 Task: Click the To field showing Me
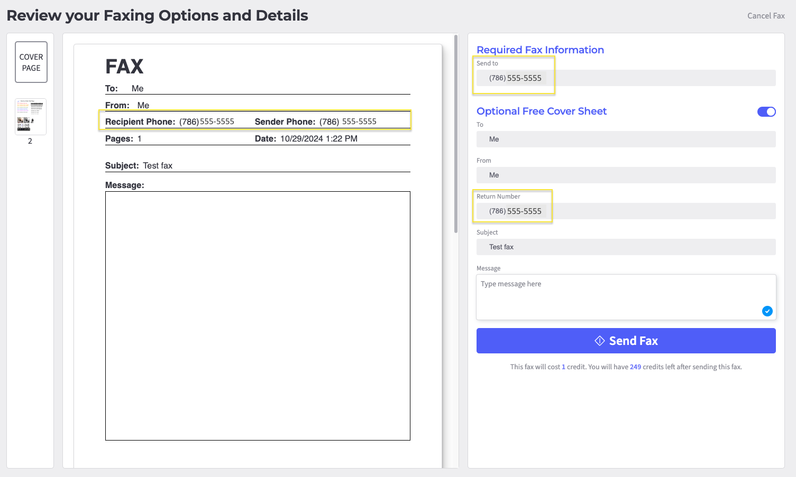(626, 139)
